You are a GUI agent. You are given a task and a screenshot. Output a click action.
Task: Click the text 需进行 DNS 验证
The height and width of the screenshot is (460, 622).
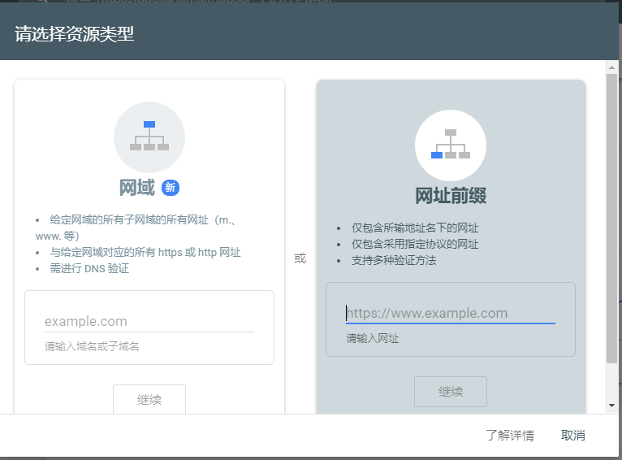(x=89, y=269)
